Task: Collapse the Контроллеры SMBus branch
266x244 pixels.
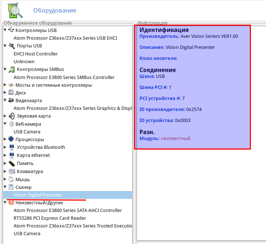Action: coord(5,69)
